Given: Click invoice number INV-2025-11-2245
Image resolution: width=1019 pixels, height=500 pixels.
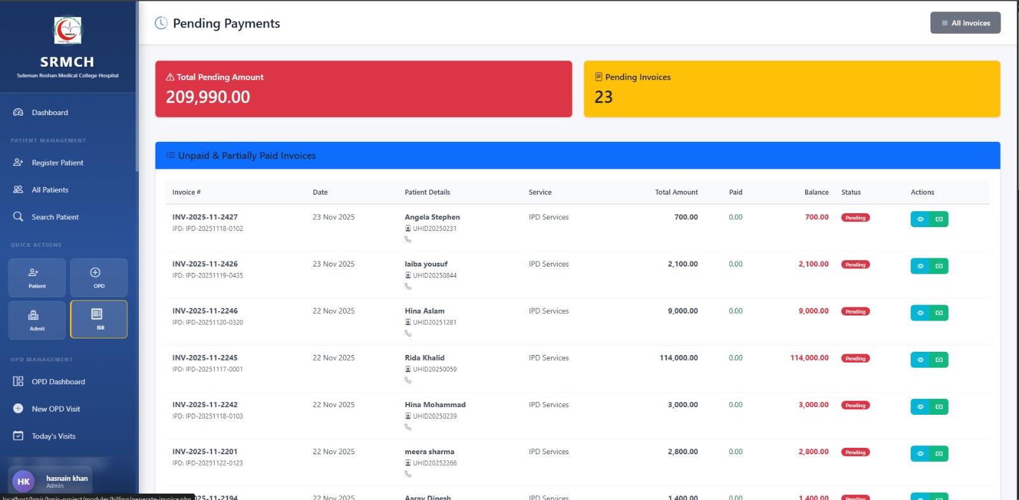Looking at the screenshot, I should pos(205,358).
